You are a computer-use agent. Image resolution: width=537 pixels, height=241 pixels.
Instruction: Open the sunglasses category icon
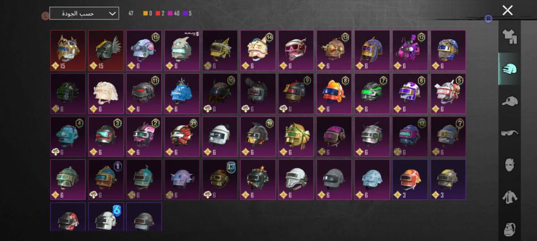(509, 133)
